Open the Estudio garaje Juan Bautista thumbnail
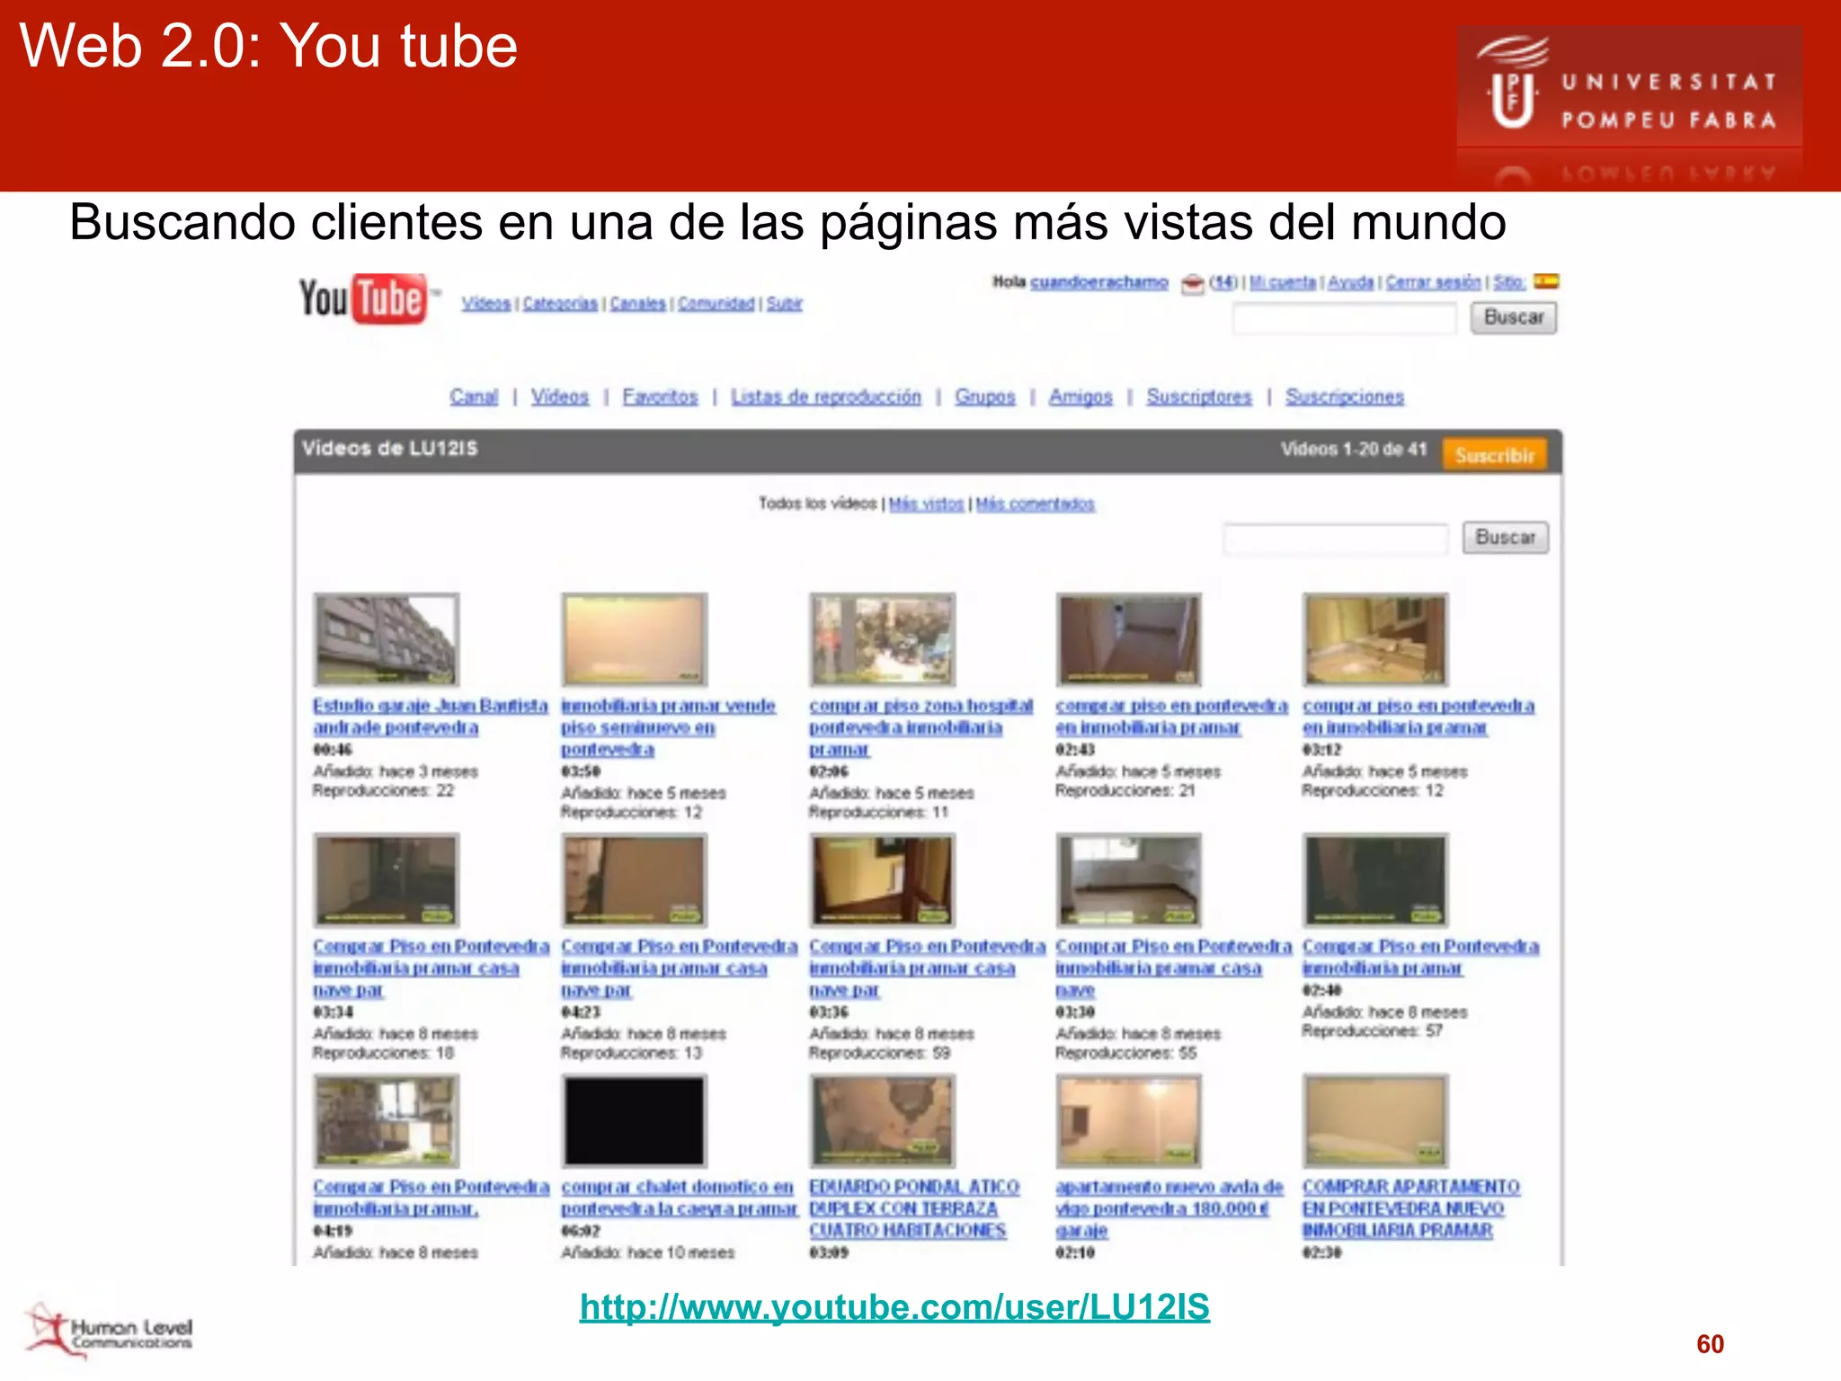 click(387, 639)
